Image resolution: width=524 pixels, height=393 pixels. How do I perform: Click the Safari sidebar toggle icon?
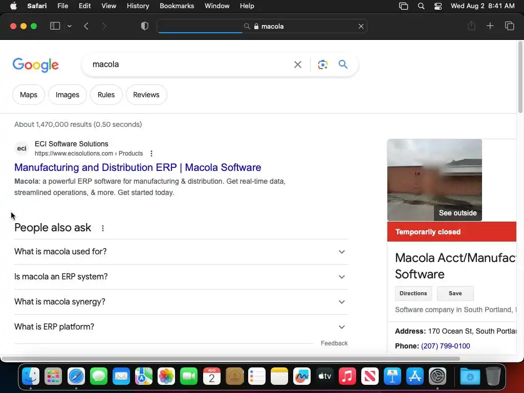click(55, 26)
